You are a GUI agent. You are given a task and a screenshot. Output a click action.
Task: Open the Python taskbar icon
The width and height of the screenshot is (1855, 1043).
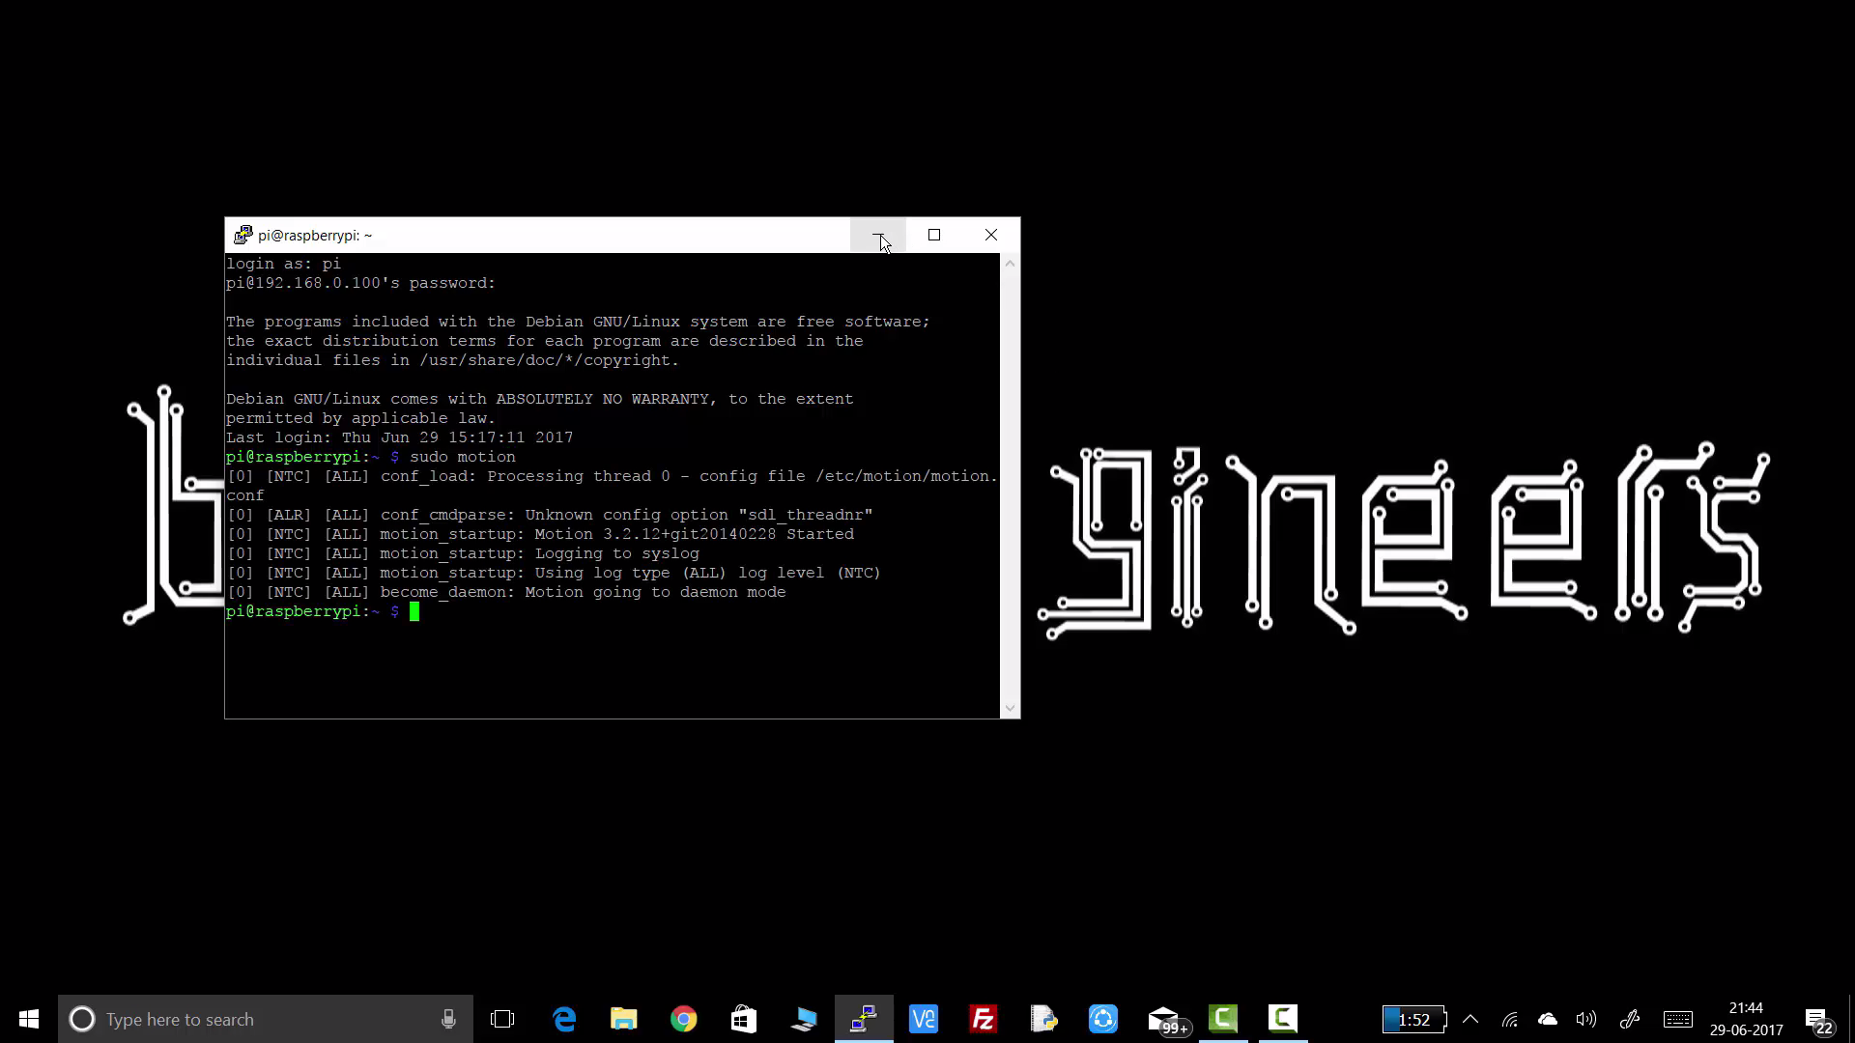click(x=1043, y=1019)
